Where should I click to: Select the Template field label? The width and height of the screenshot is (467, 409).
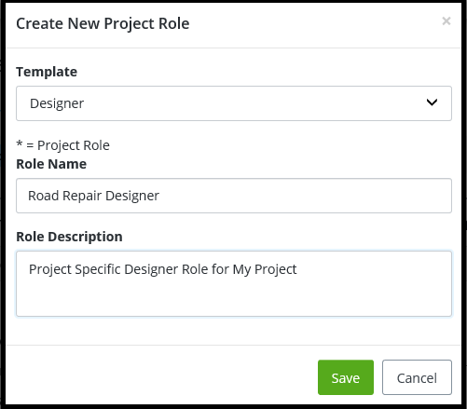coord(47,72)
